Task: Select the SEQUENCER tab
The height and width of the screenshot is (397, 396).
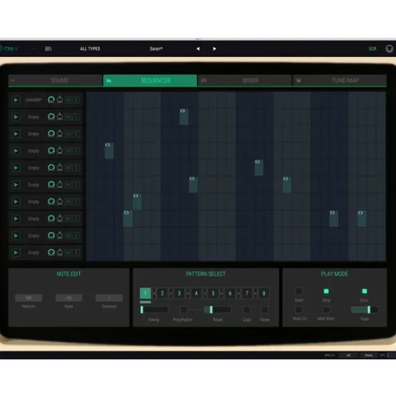Action: pyautogui.click(x=150, y=81)
